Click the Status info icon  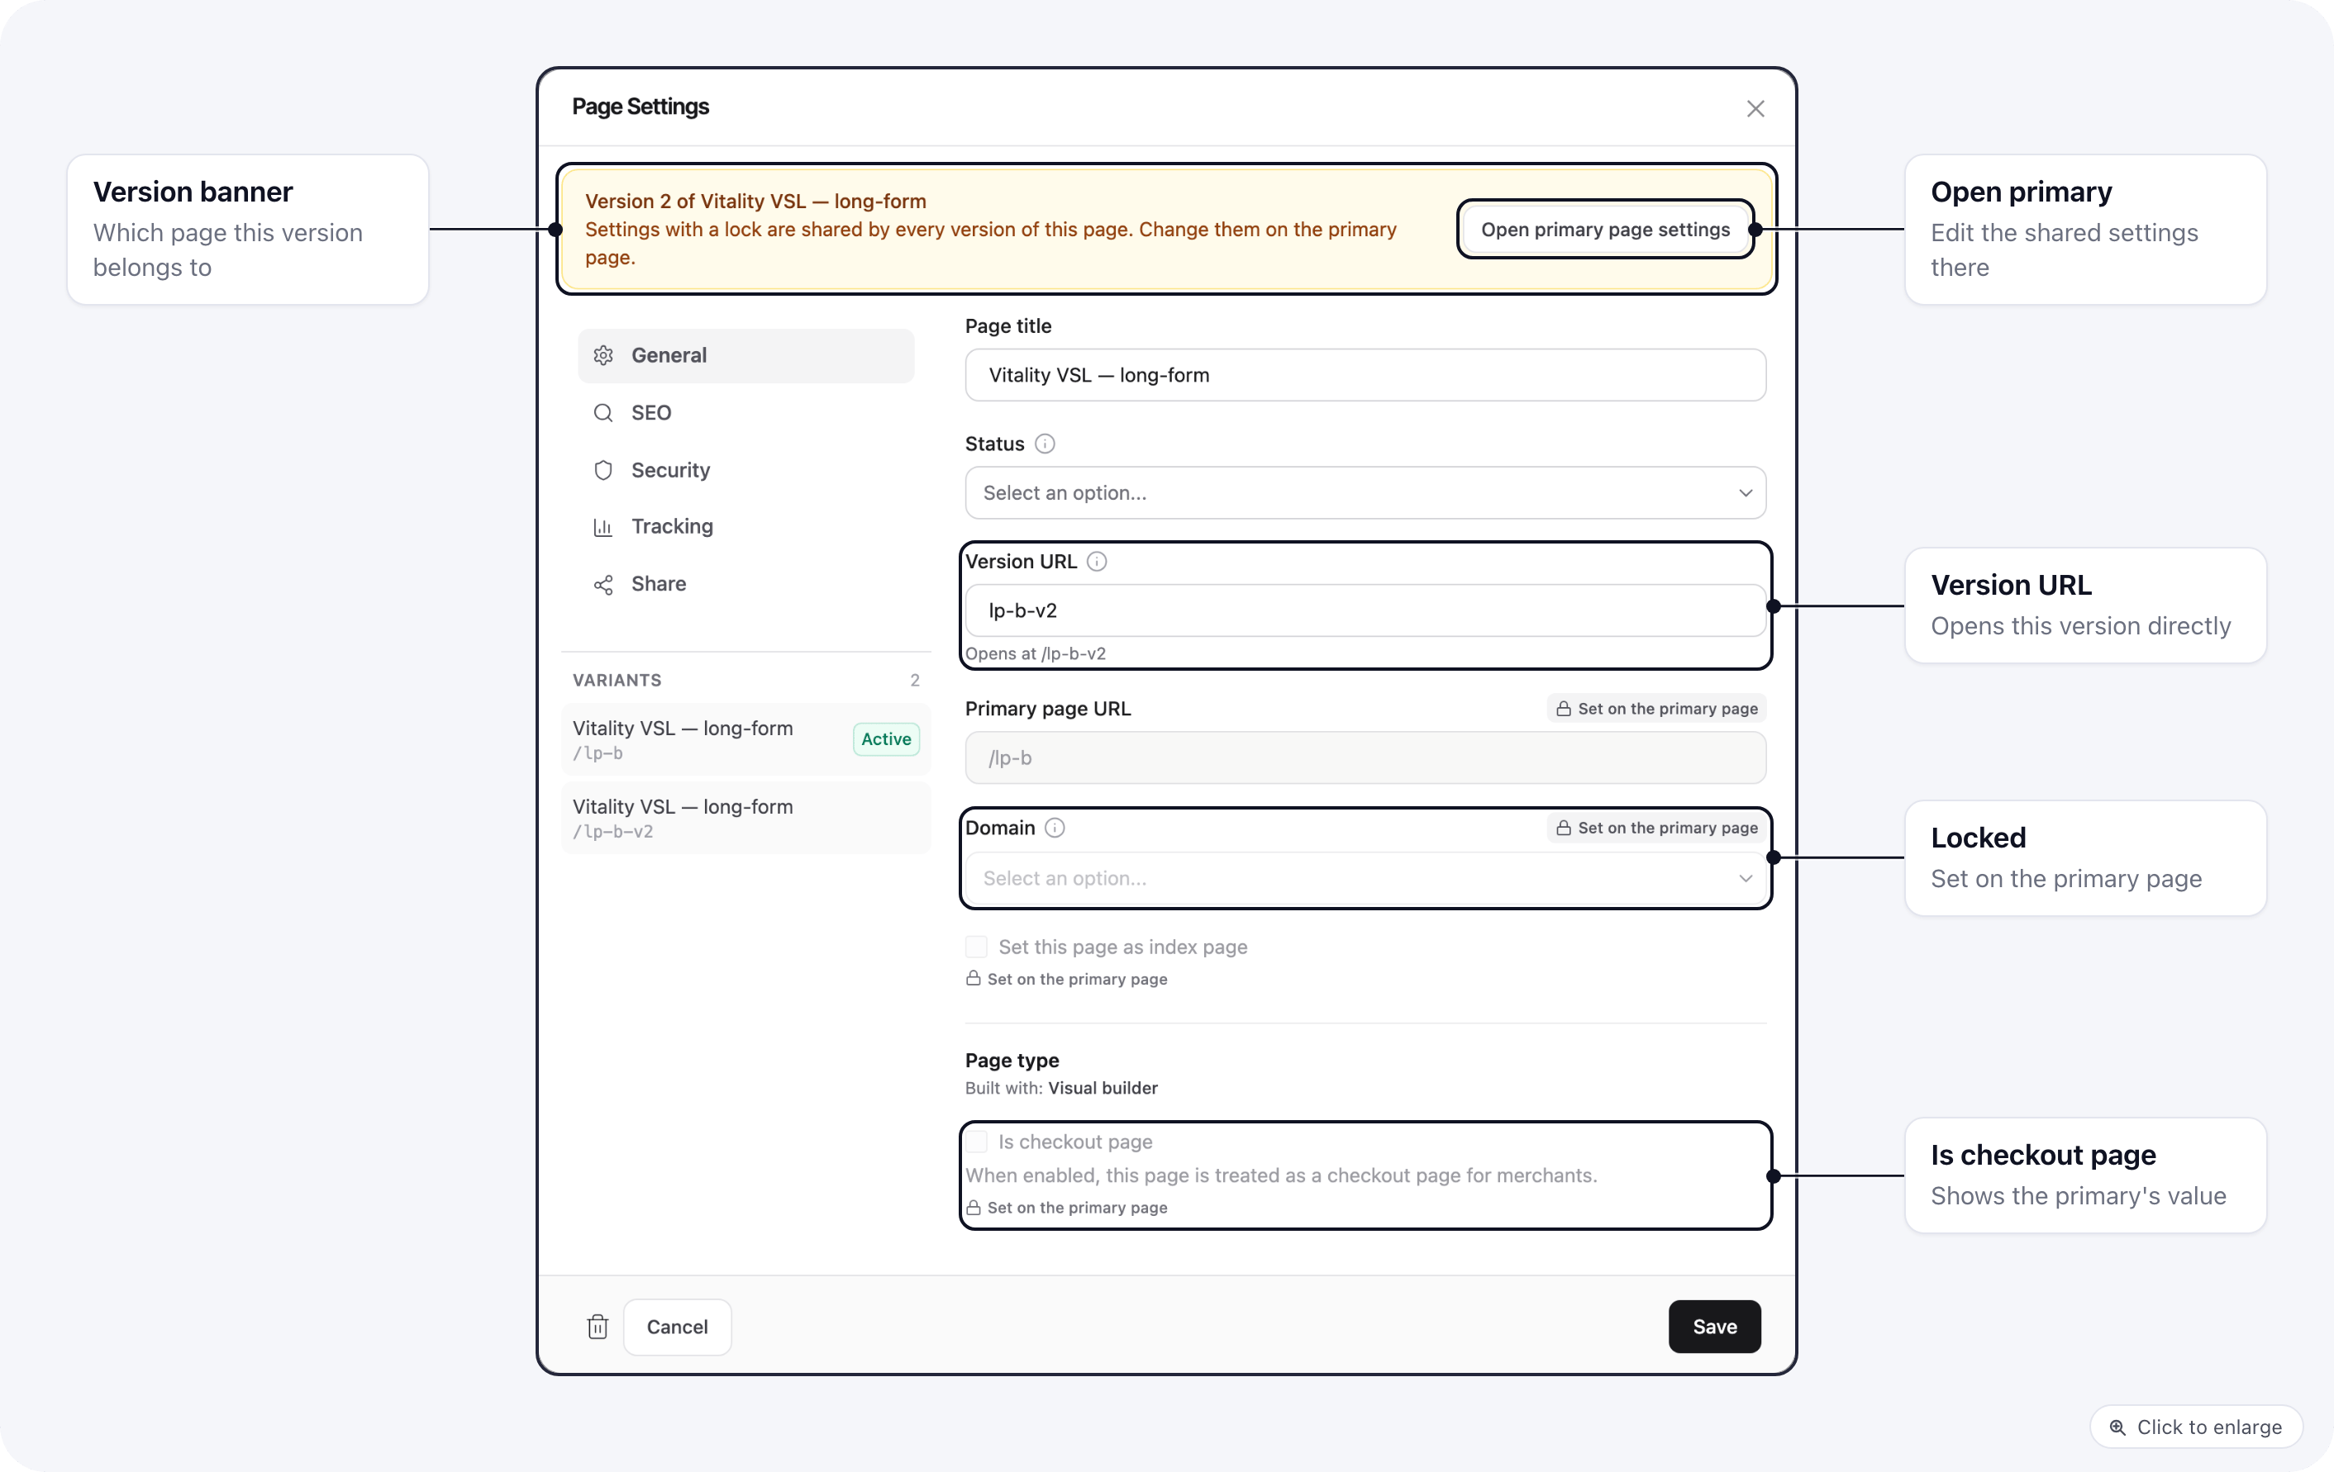1044,444
